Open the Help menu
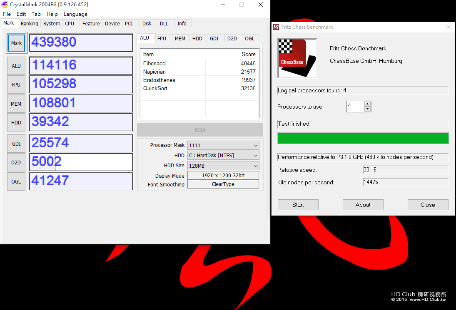The width and height of the screenshot is (456, 310). (52, 14)
